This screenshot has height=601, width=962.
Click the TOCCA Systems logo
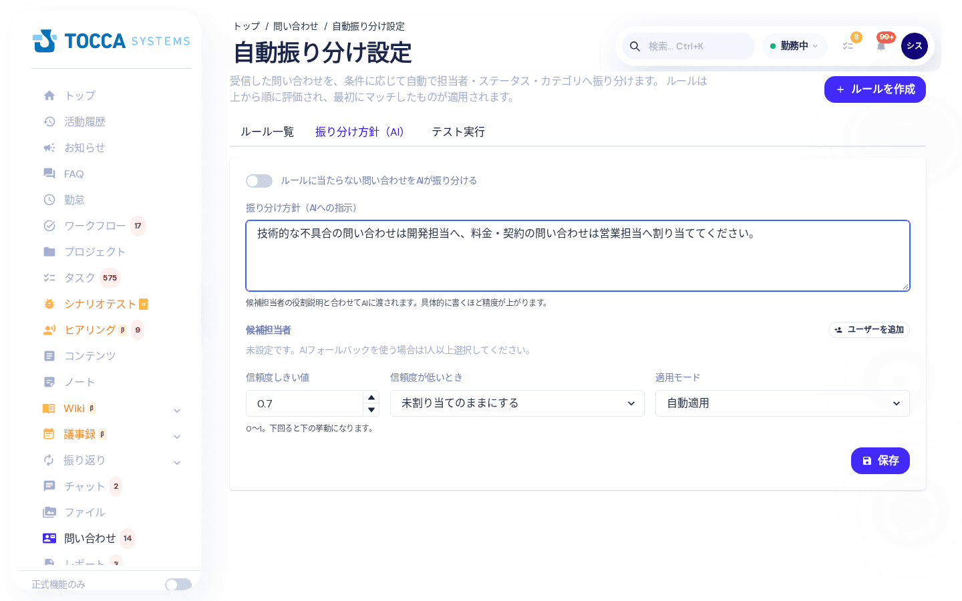tap(112, 41)
